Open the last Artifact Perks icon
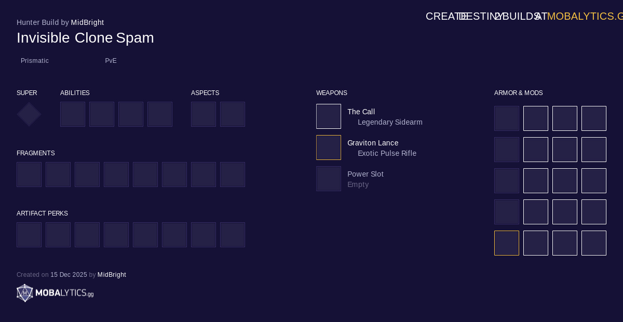 [233, 235]
